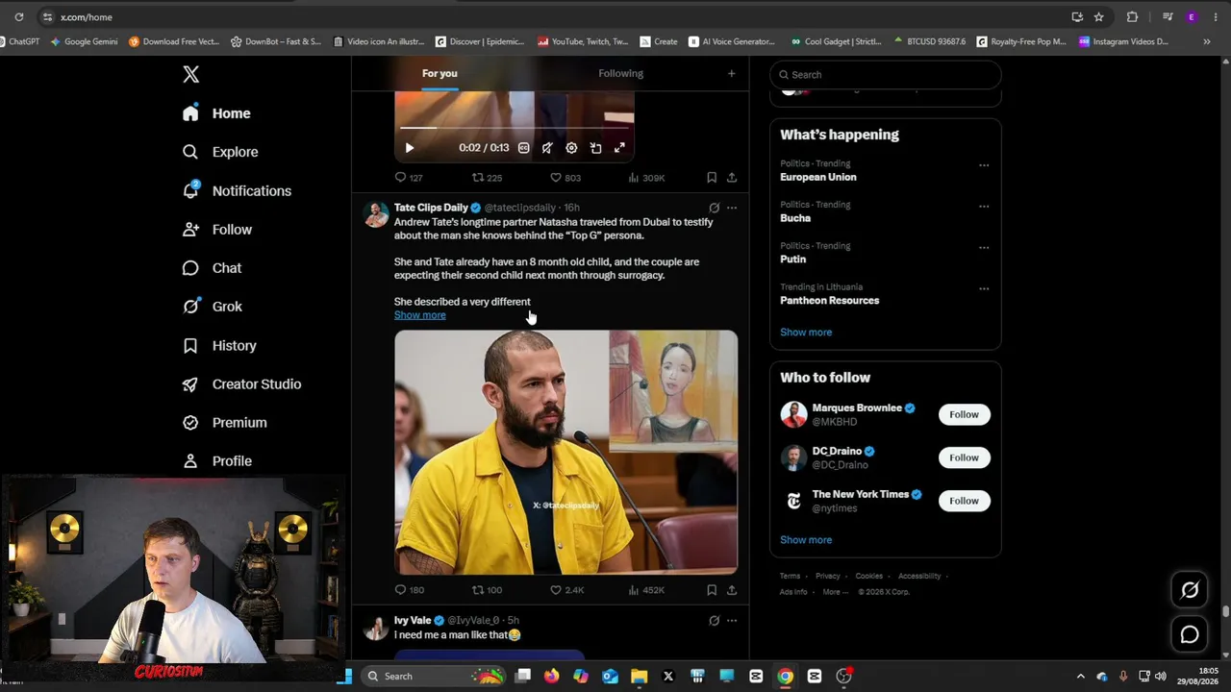
Task: Click the X logo in sidebar
Action: (x=191, y=75)
